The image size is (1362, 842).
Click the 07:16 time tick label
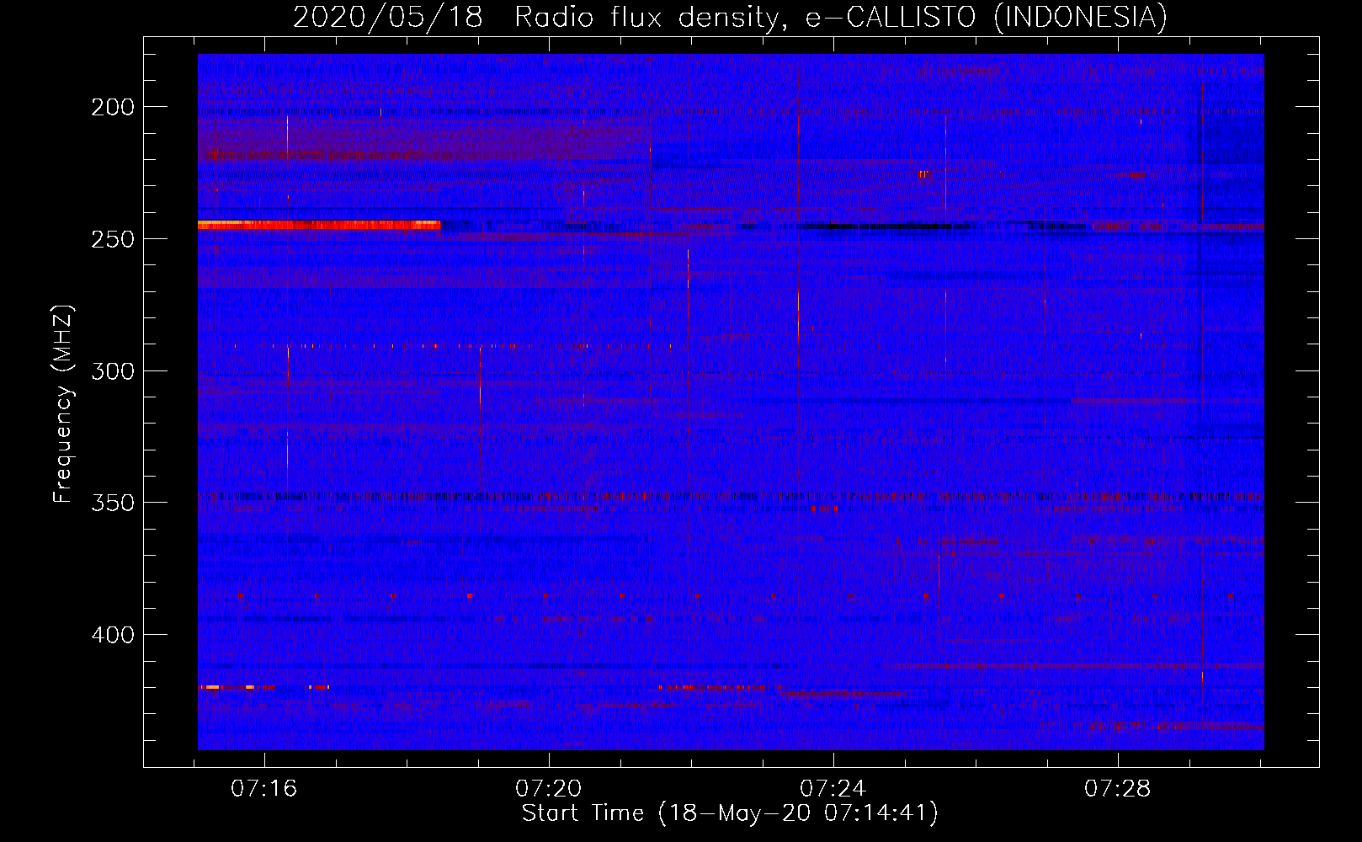click(264, 788)
